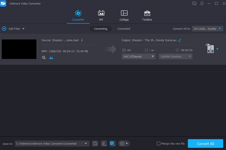Open the MV tab
This screenshot has height=150, width=226.
point(101,15)
